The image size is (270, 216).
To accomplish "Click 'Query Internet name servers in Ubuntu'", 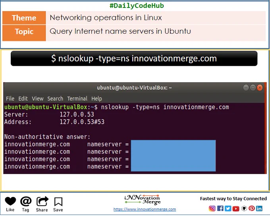I will click(120, 31).
